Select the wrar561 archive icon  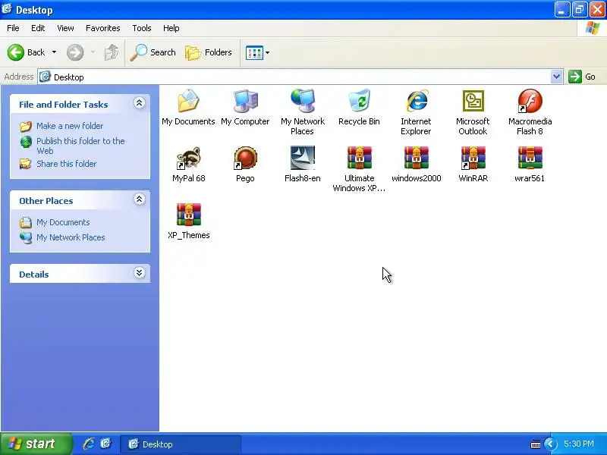coord(530,158)
